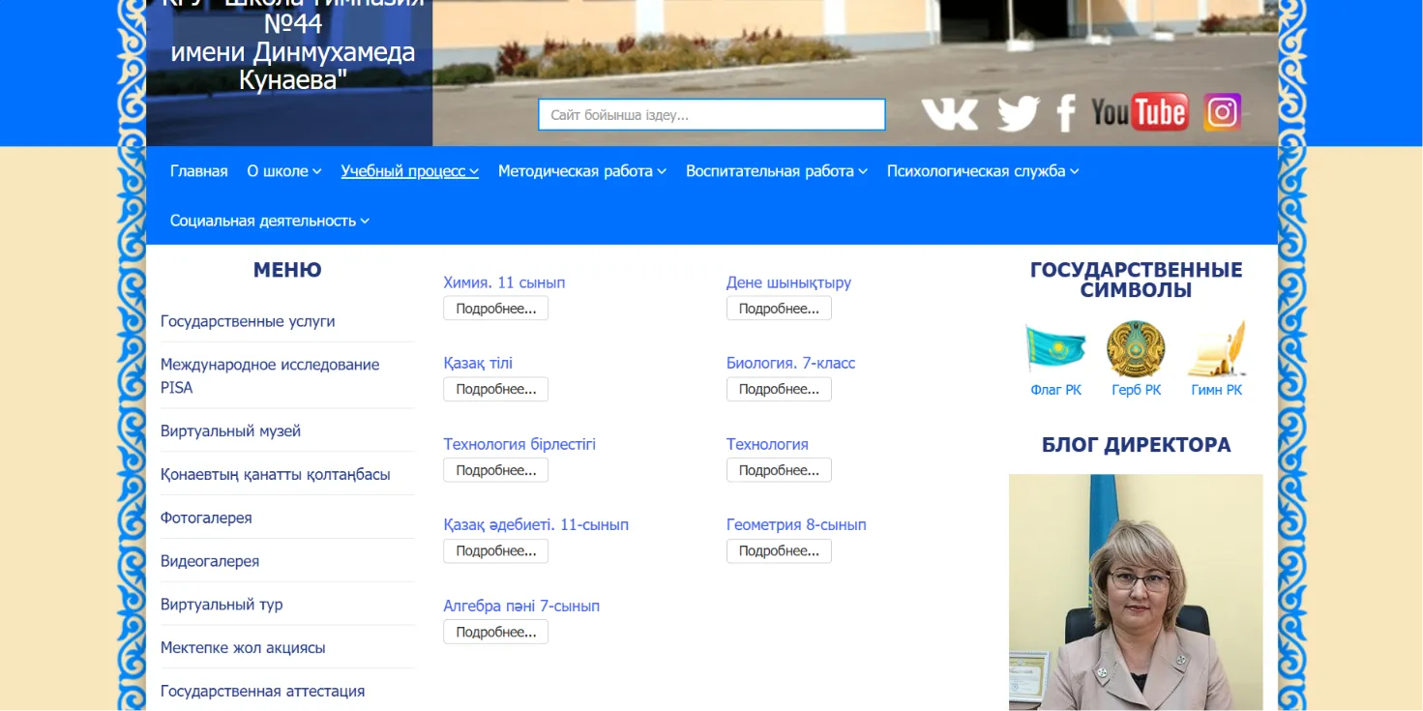Go to the Главная page

pyautogui.click(x=199, y=171)
